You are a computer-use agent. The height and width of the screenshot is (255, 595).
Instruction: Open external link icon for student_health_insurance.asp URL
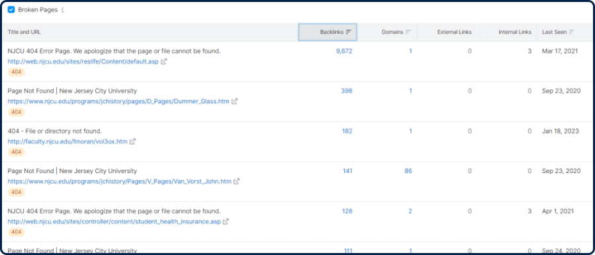coord(225,221)
